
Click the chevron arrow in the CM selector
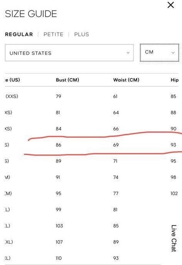pos(173,53)
